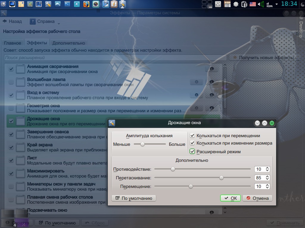Launch the Konsole terminal icon
The width and height of the screenshot is (305, 228).
(x=67, y=4)
